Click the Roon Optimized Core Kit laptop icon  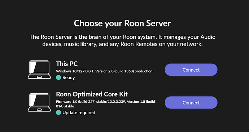[39, 103]
